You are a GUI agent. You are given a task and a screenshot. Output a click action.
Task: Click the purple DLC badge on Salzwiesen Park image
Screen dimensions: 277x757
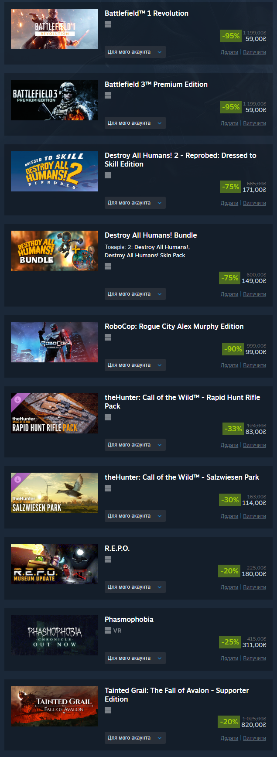[x=18, y=479]
